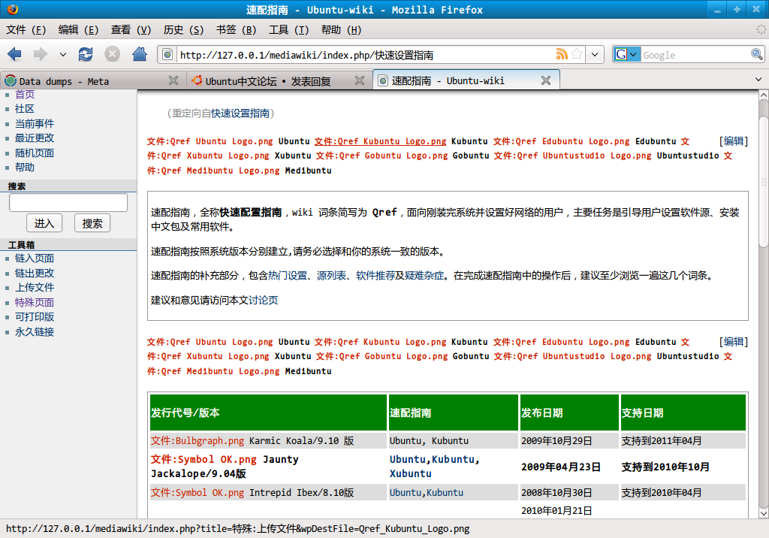
Task: Open the 源列表 link
Action: [x=331, y=275]
